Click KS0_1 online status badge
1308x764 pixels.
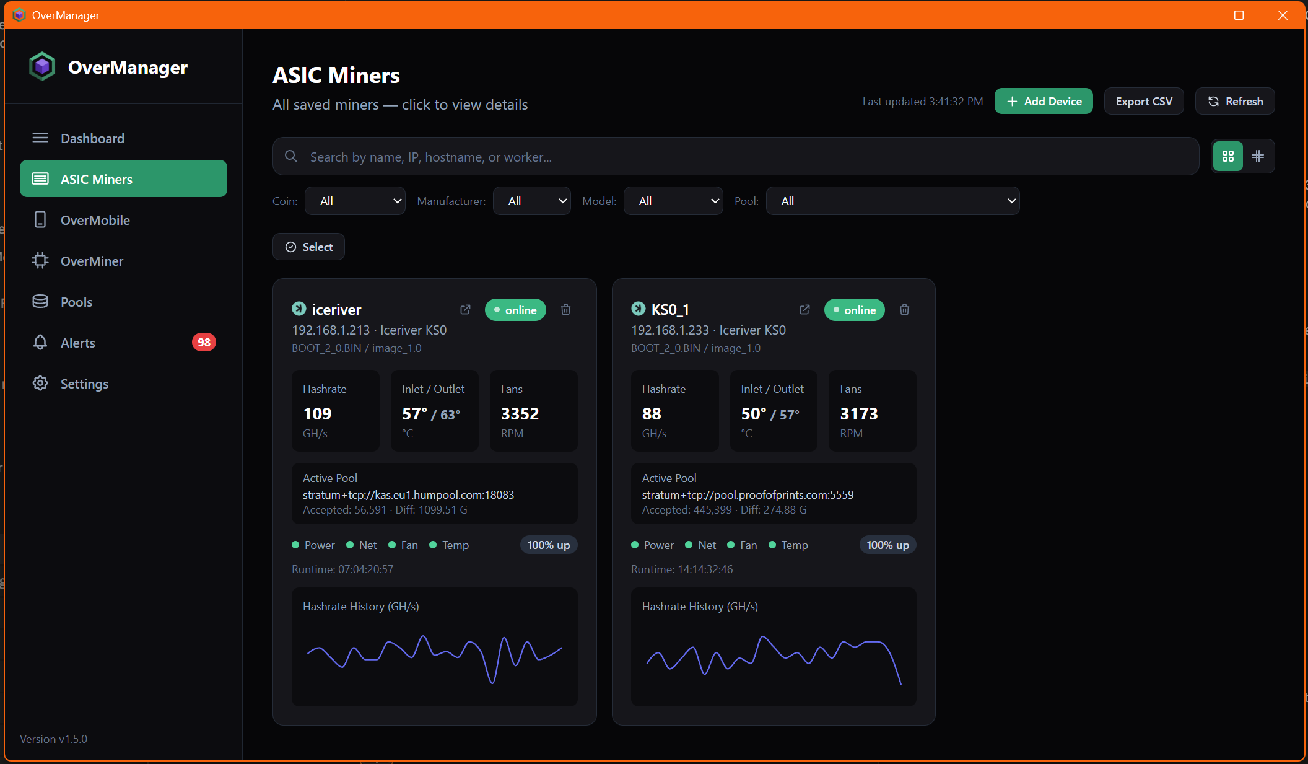point(855,310)
